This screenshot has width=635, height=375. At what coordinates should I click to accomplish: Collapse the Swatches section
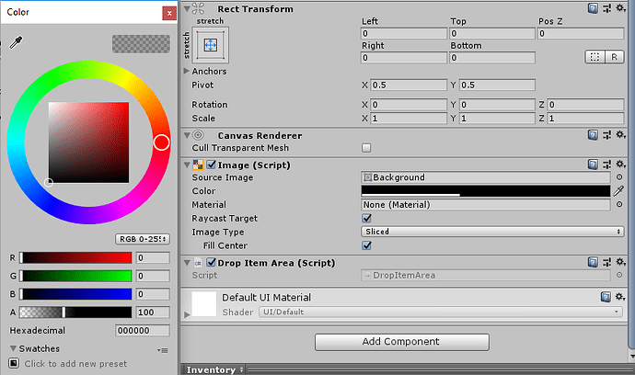pos(13,348)
